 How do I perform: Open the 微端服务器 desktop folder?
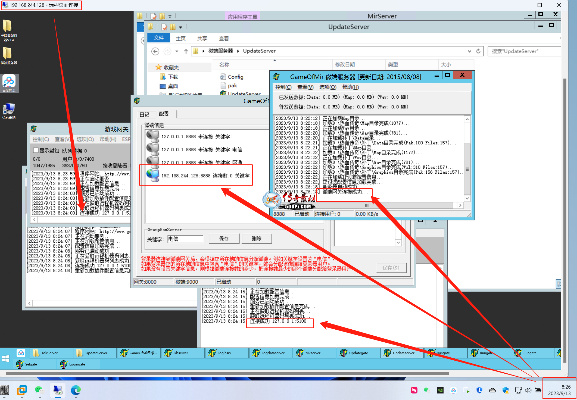point(9,56)
